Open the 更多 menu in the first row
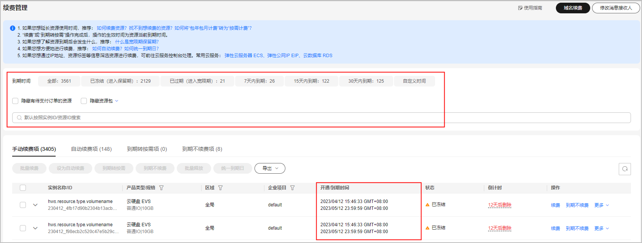Viewport: 642px width, 243px height. (x=601, y=205)
